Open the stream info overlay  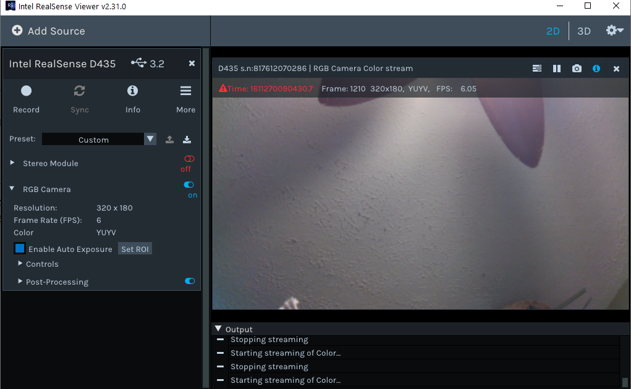point(596,69)
